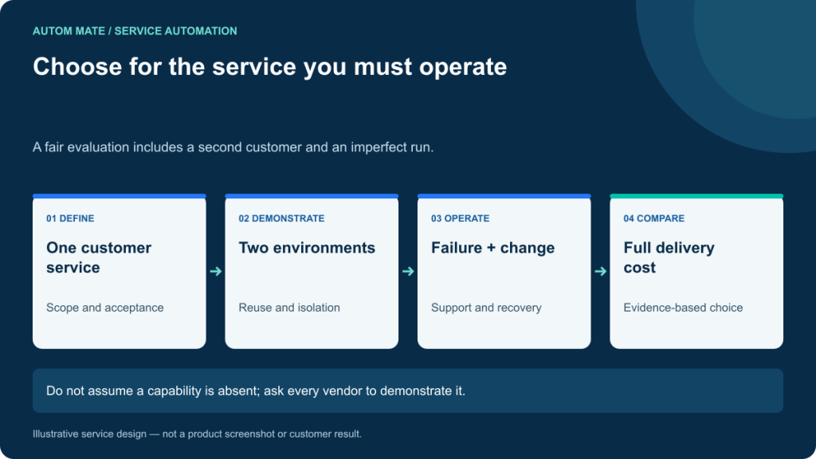This screenshot has width=816, height=459.
Task: Click the 'One customer service' heading
Action: [x=99, y=257]
